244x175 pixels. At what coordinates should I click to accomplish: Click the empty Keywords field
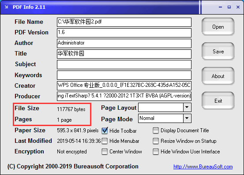pyautogui.click(x=124, y=75)
